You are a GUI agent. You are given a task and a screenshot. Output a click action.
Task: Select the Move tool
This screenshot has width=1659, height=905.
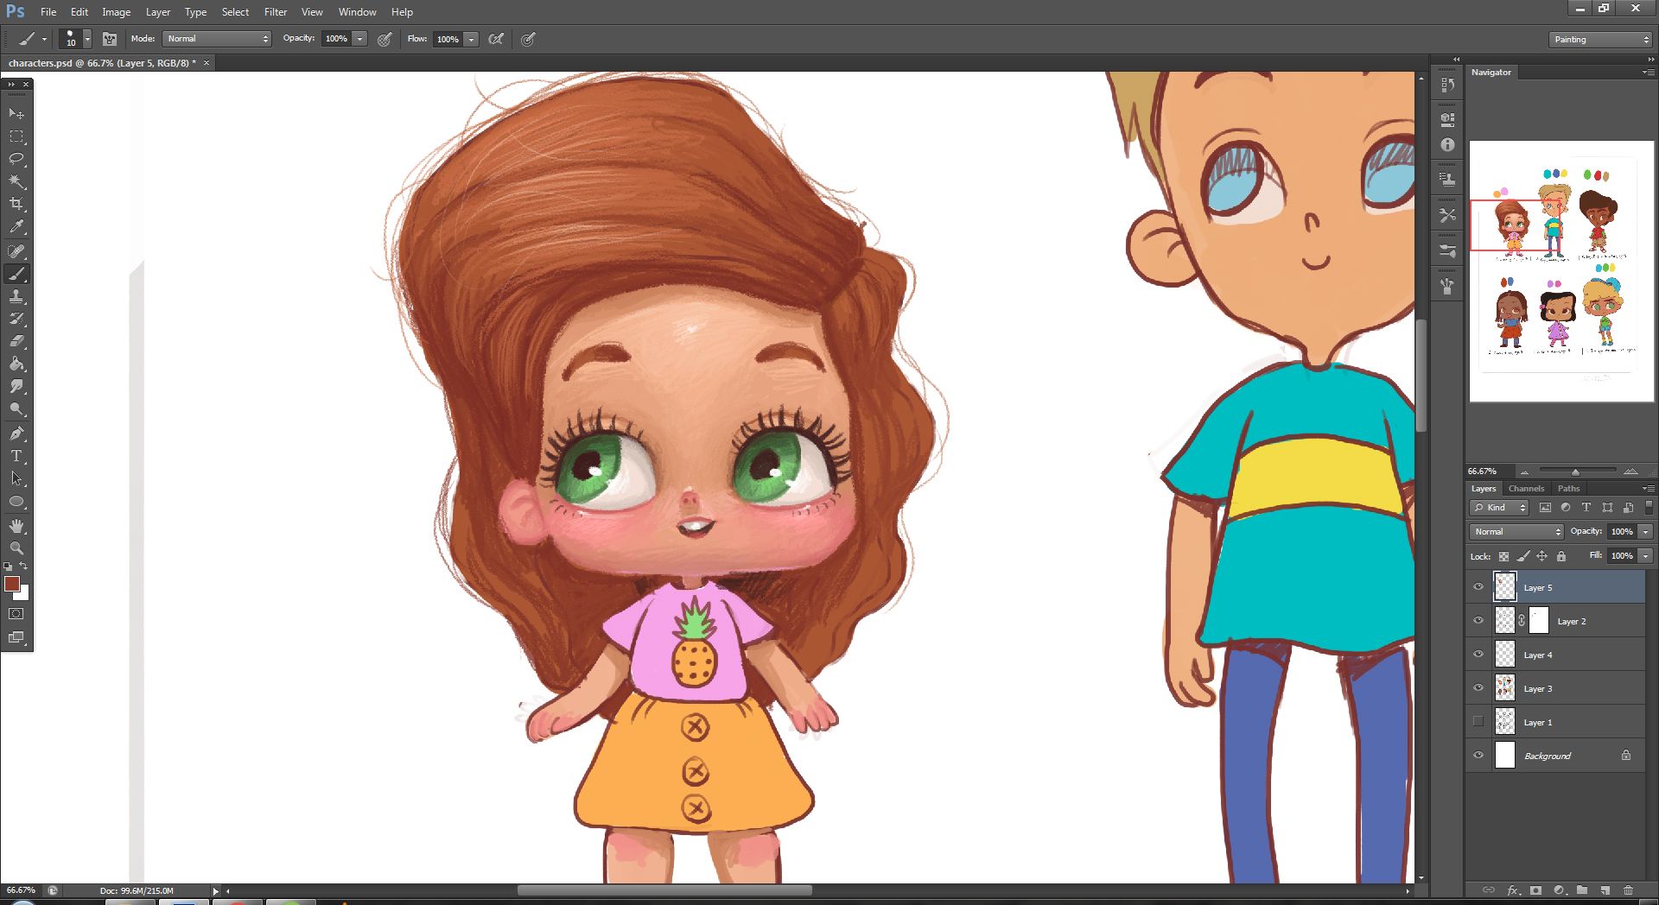click(x=16, y=113)
